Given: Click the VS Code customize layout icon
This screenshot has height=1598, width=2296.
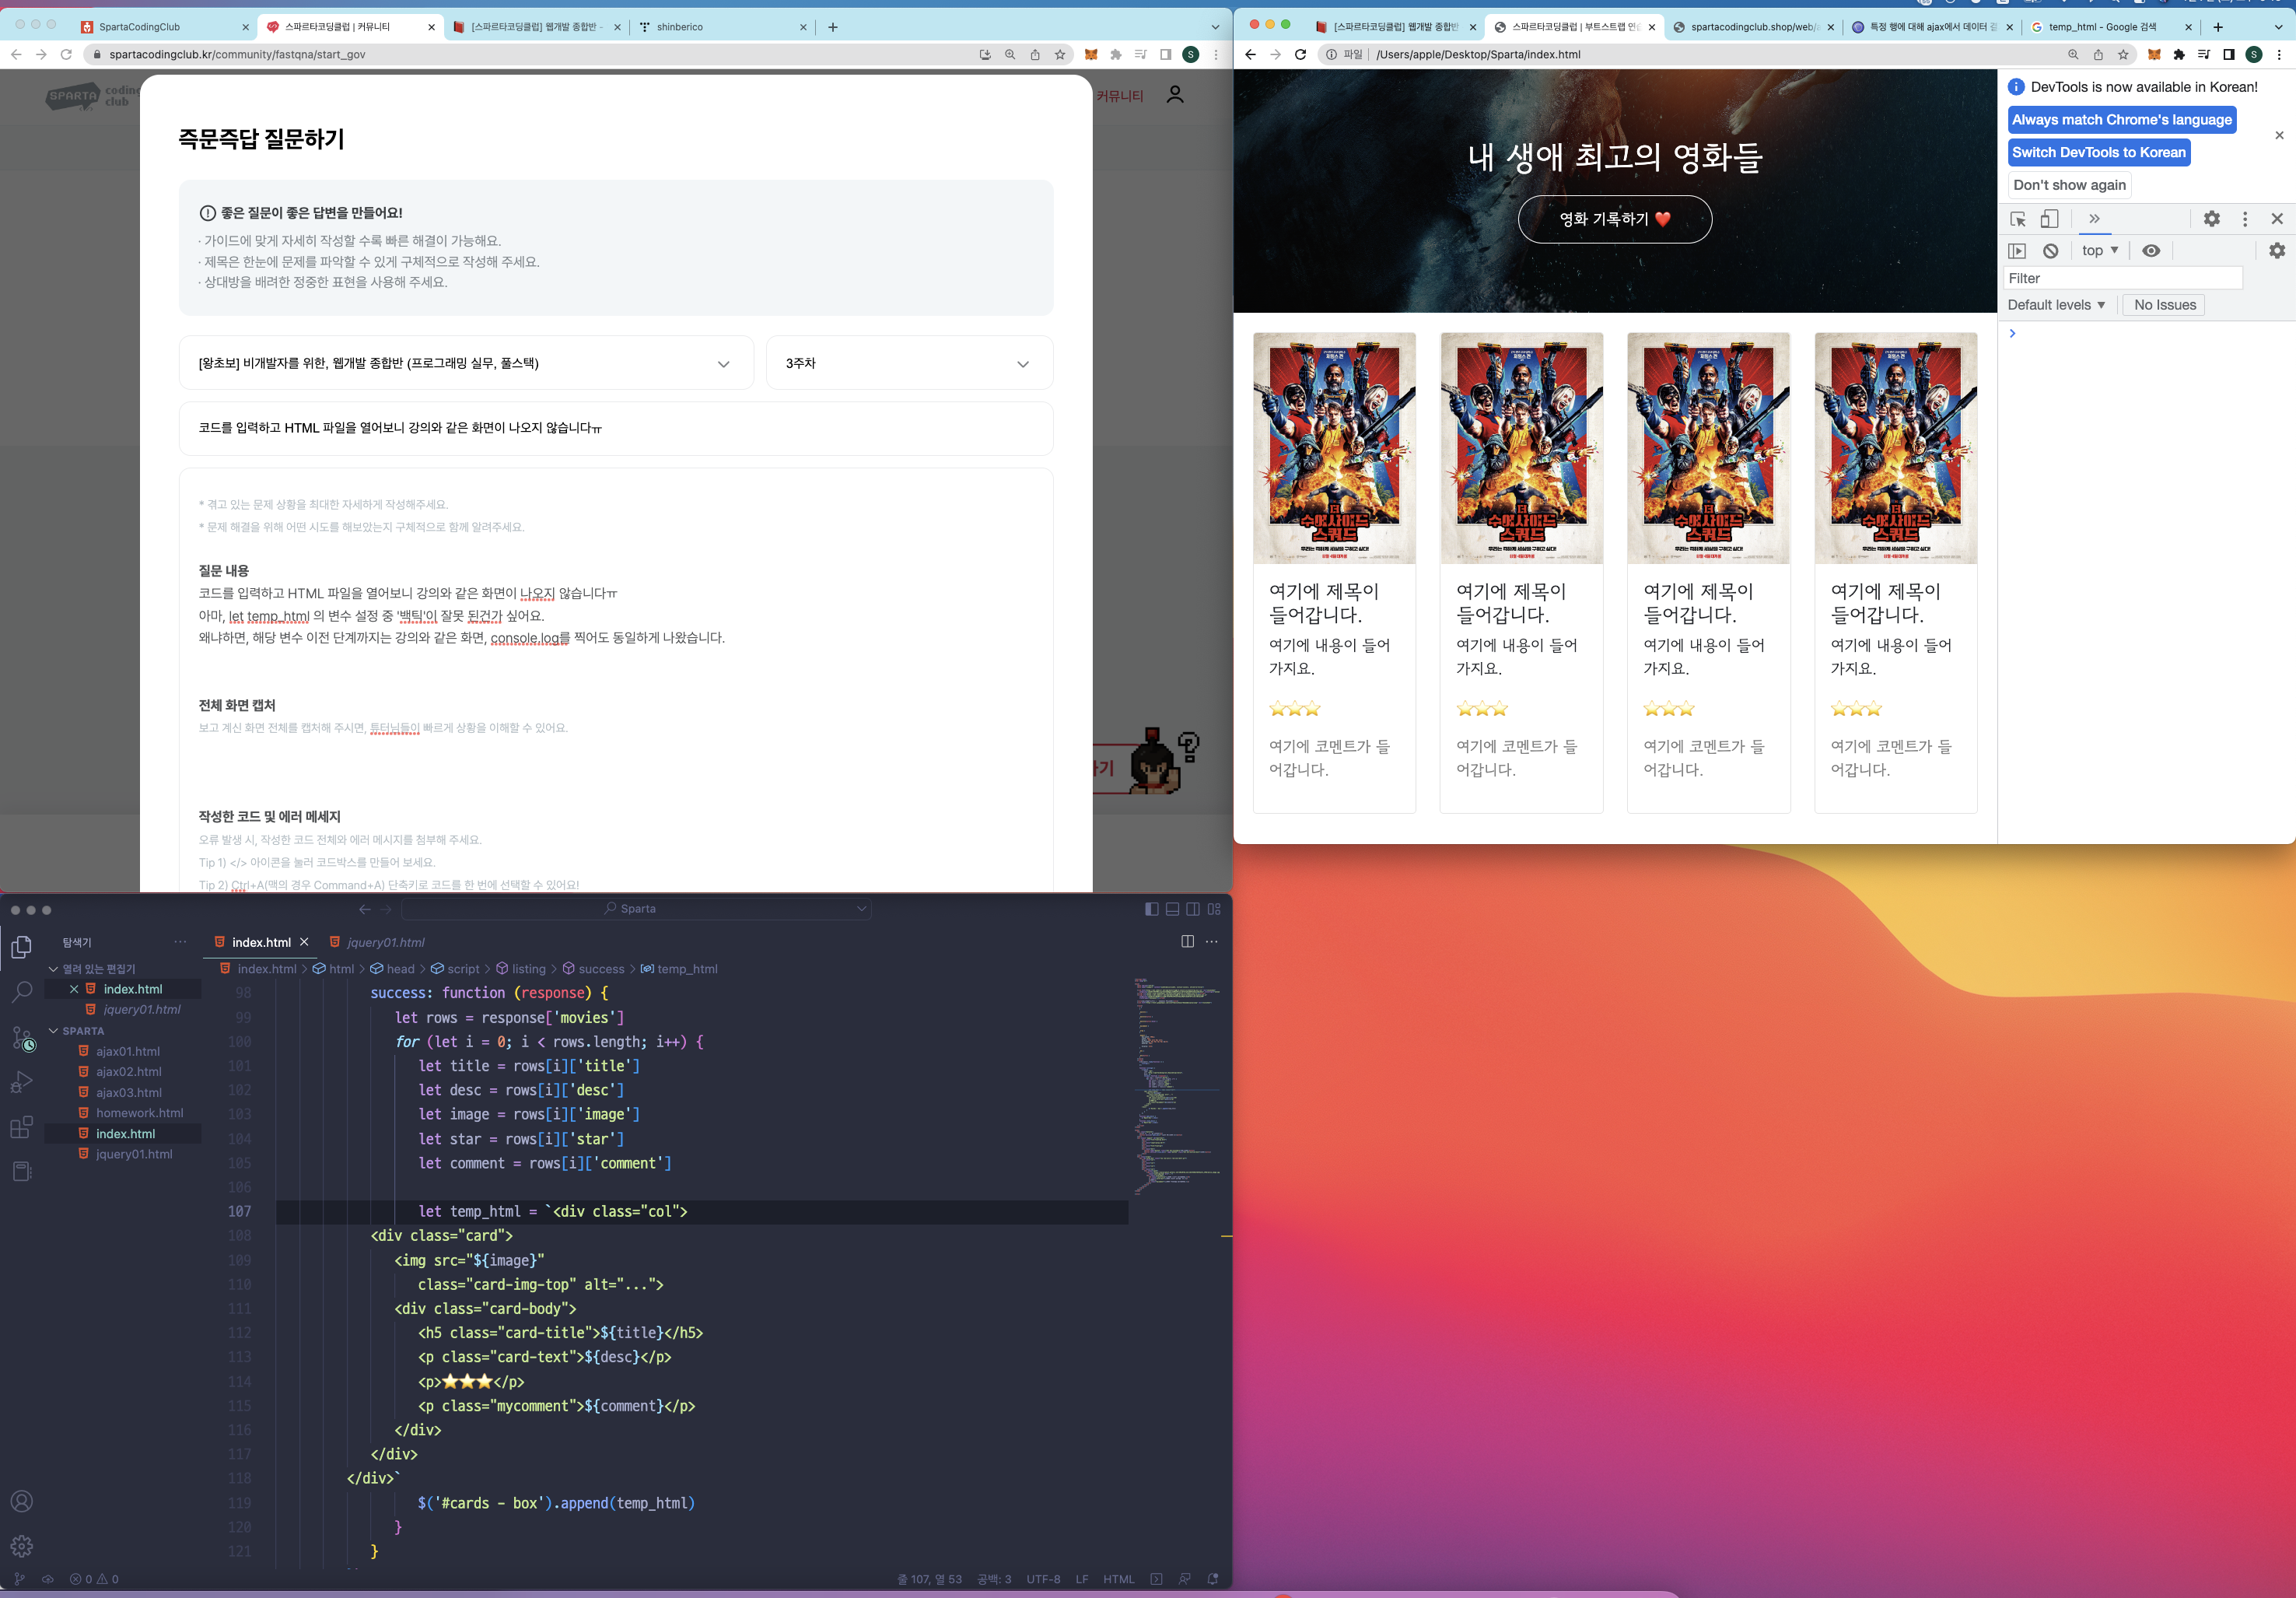Looking at the screenshot, I should coord(1214,909).
